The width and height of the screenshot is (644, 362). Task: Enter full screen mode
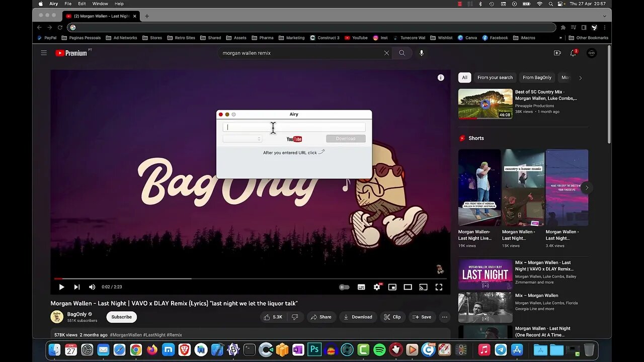pyautogui.click(x=439, y=287)
